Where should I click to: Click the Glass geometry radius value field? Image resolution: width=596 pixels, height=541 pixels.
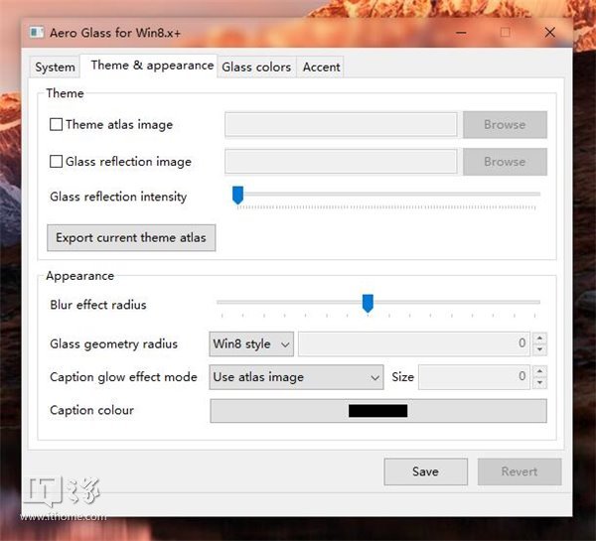coord(413,344)
